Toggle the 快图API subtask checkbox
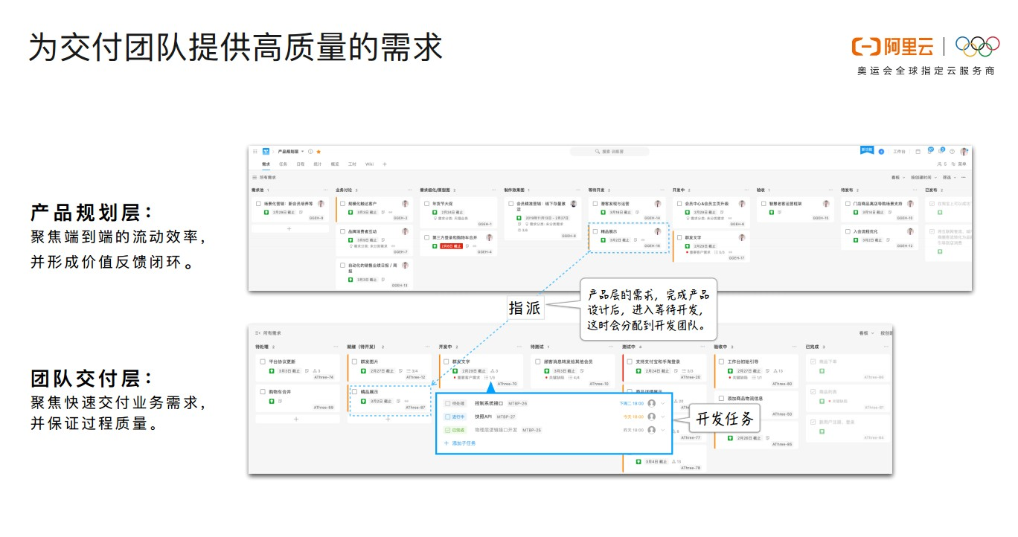 pyautogui.click(x=446, y=417)
